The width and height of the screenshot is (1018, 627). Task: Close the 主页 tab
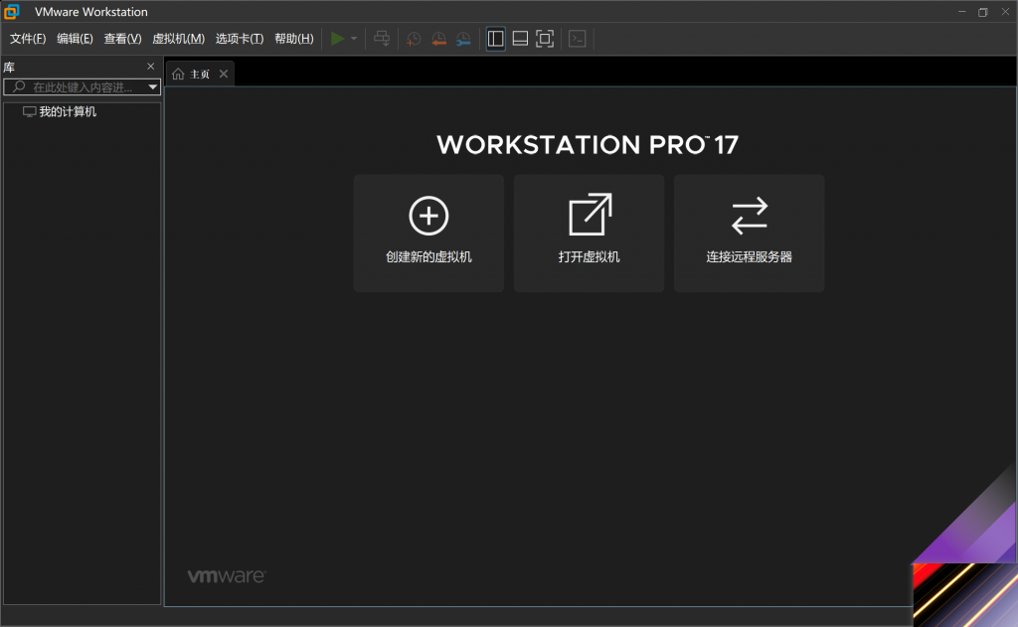tap(224, 74)
